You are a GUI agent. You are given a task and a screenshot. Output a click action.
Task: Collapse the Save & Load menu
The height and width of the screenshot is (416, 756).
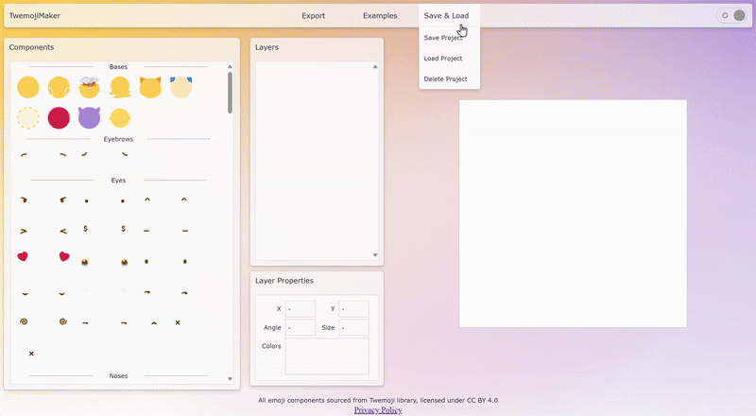[x=446, y=15]
